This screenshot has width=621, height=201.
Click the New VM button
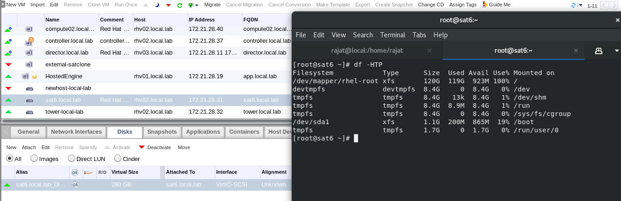coord(14,5)
